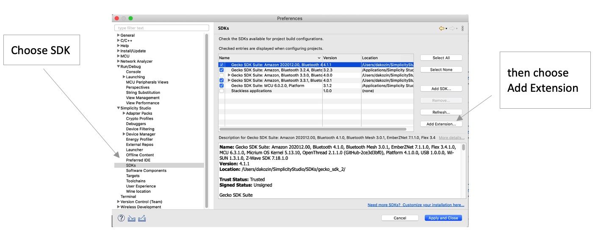Open the More details... link
Screen dimensions: 598x244
click(x=451, y=137)
